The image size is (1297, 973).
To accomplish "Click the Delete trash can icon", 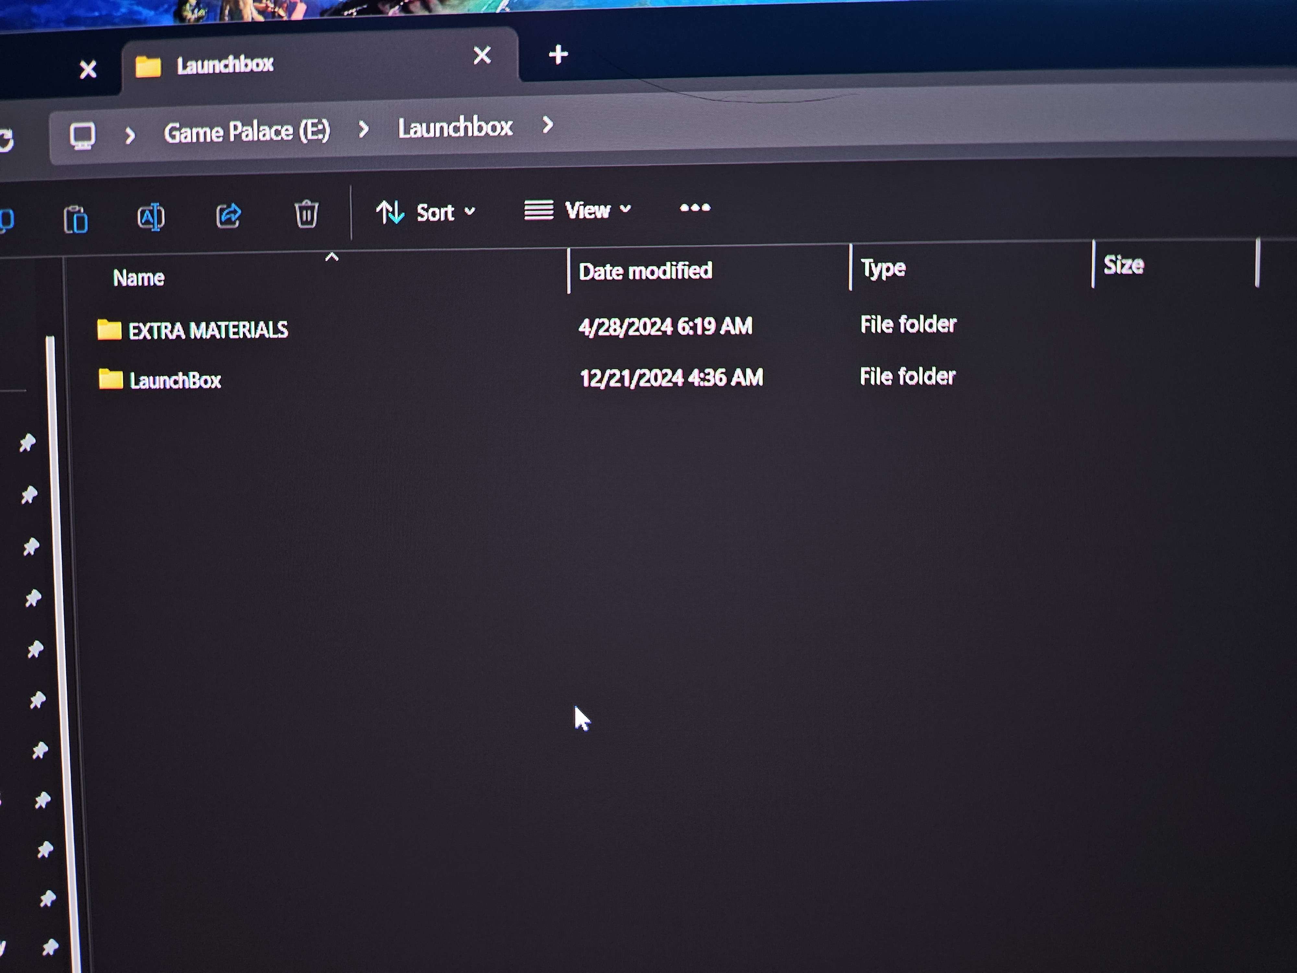I will pos(306,213).
